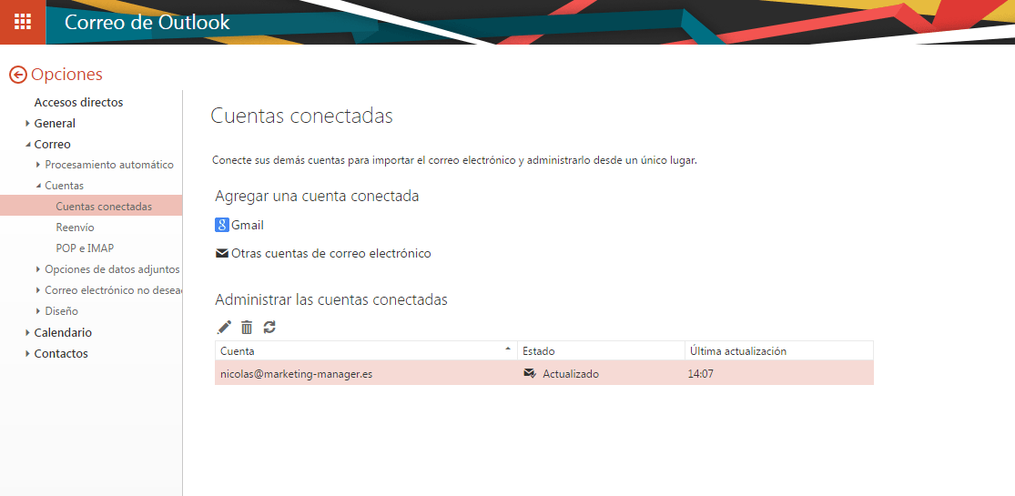Click the Actualizado status mail icon

pos(530,373)
